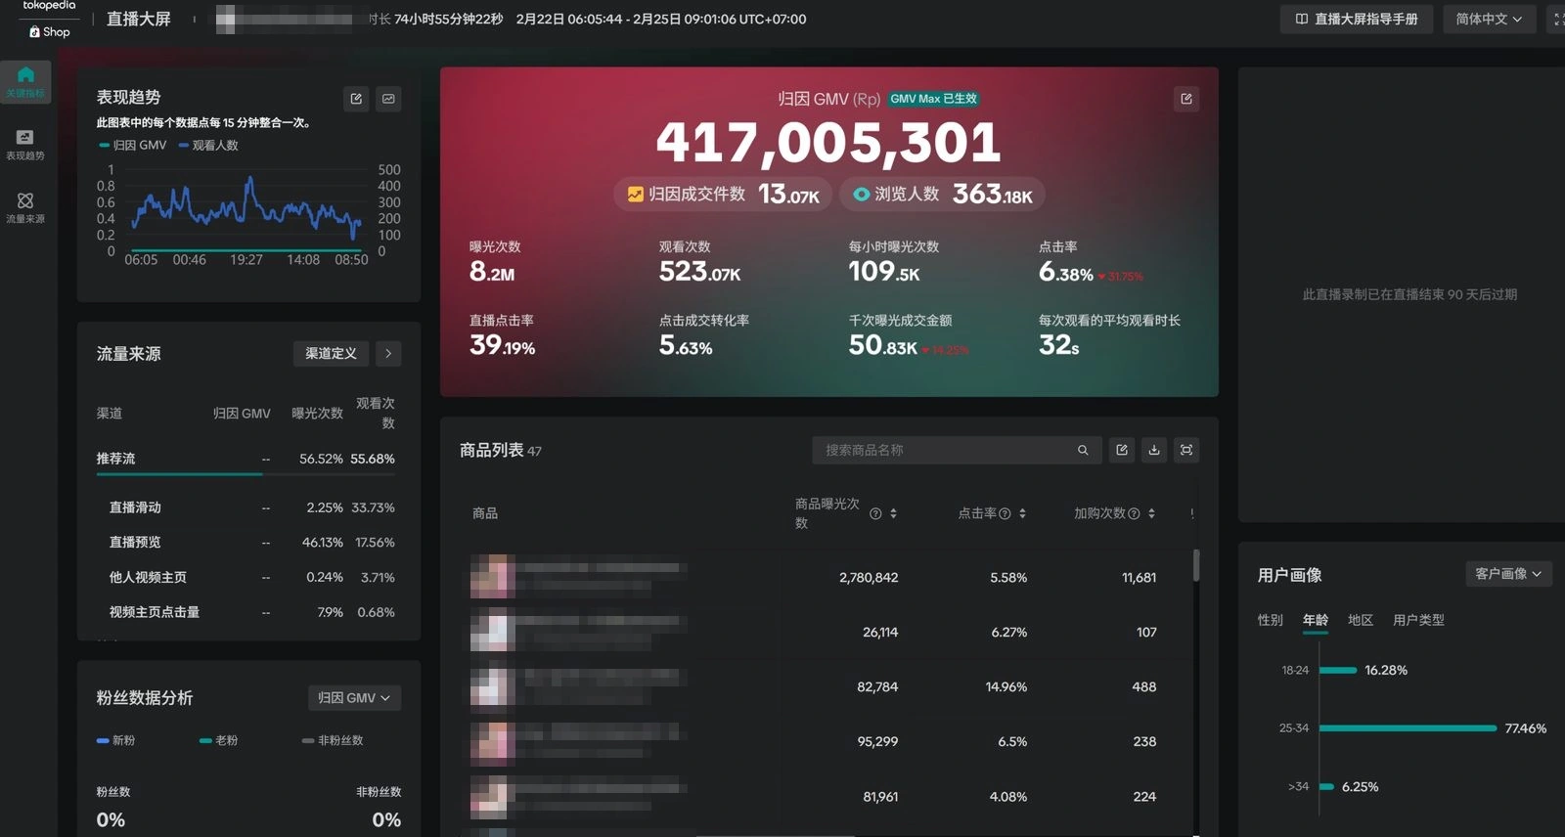1565x837 pixels.
Task: Click the 18-24 age bar at 16.28%
Action: pos(1338,671)
